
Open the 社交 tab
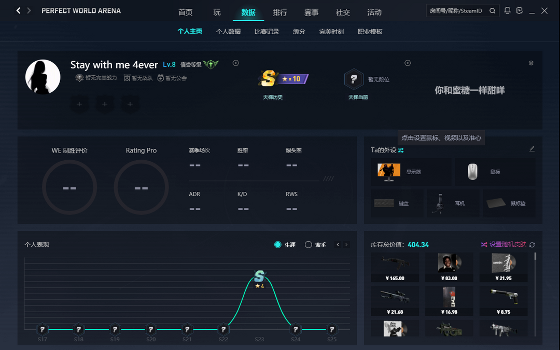(343, 12)
